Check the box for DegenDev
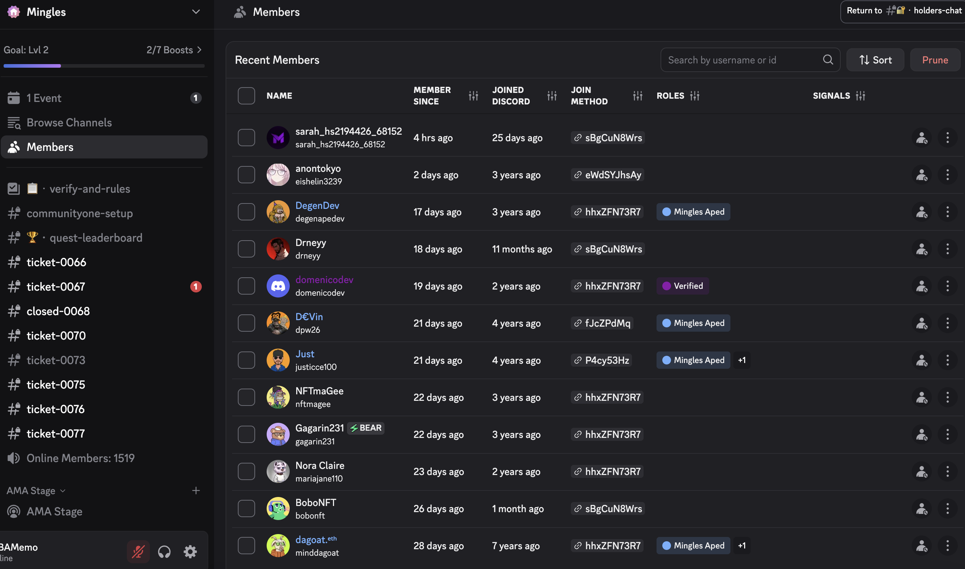The width and height of the screenshot is (965, 569). [246, 212]
